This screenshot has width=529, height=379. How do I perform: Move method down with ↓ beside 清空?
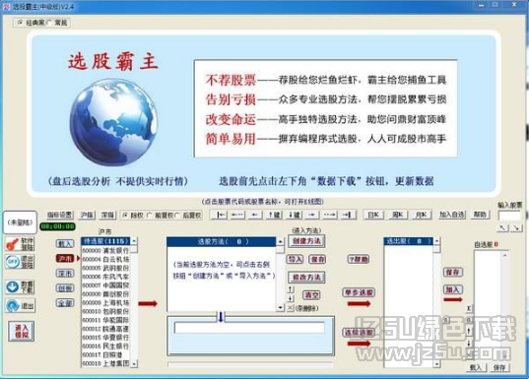pos(291,298)
